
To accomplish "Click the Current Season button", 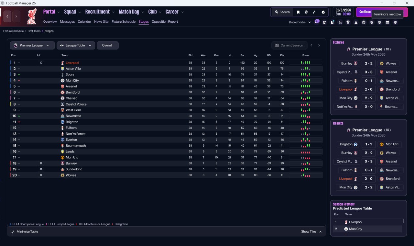I will click(289, 45).
